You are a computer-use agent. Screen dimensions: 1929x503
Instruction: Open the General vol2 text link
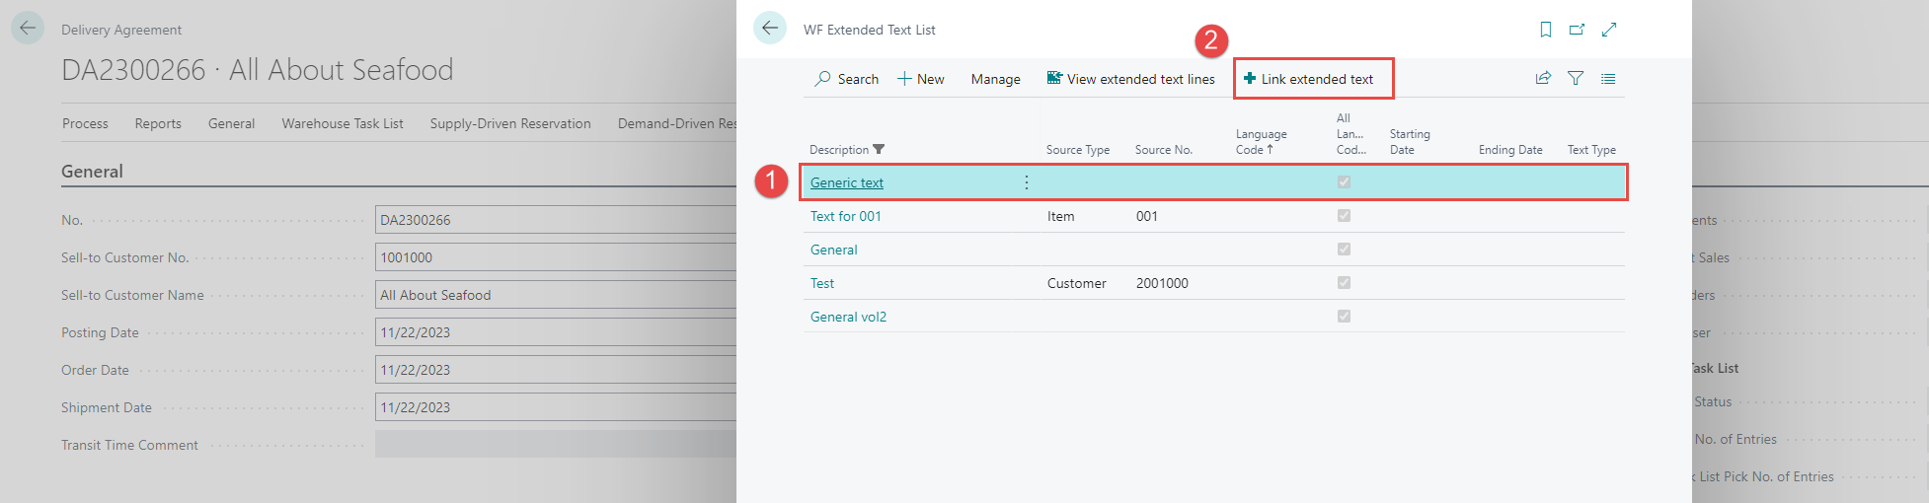[x=848, y=317]
